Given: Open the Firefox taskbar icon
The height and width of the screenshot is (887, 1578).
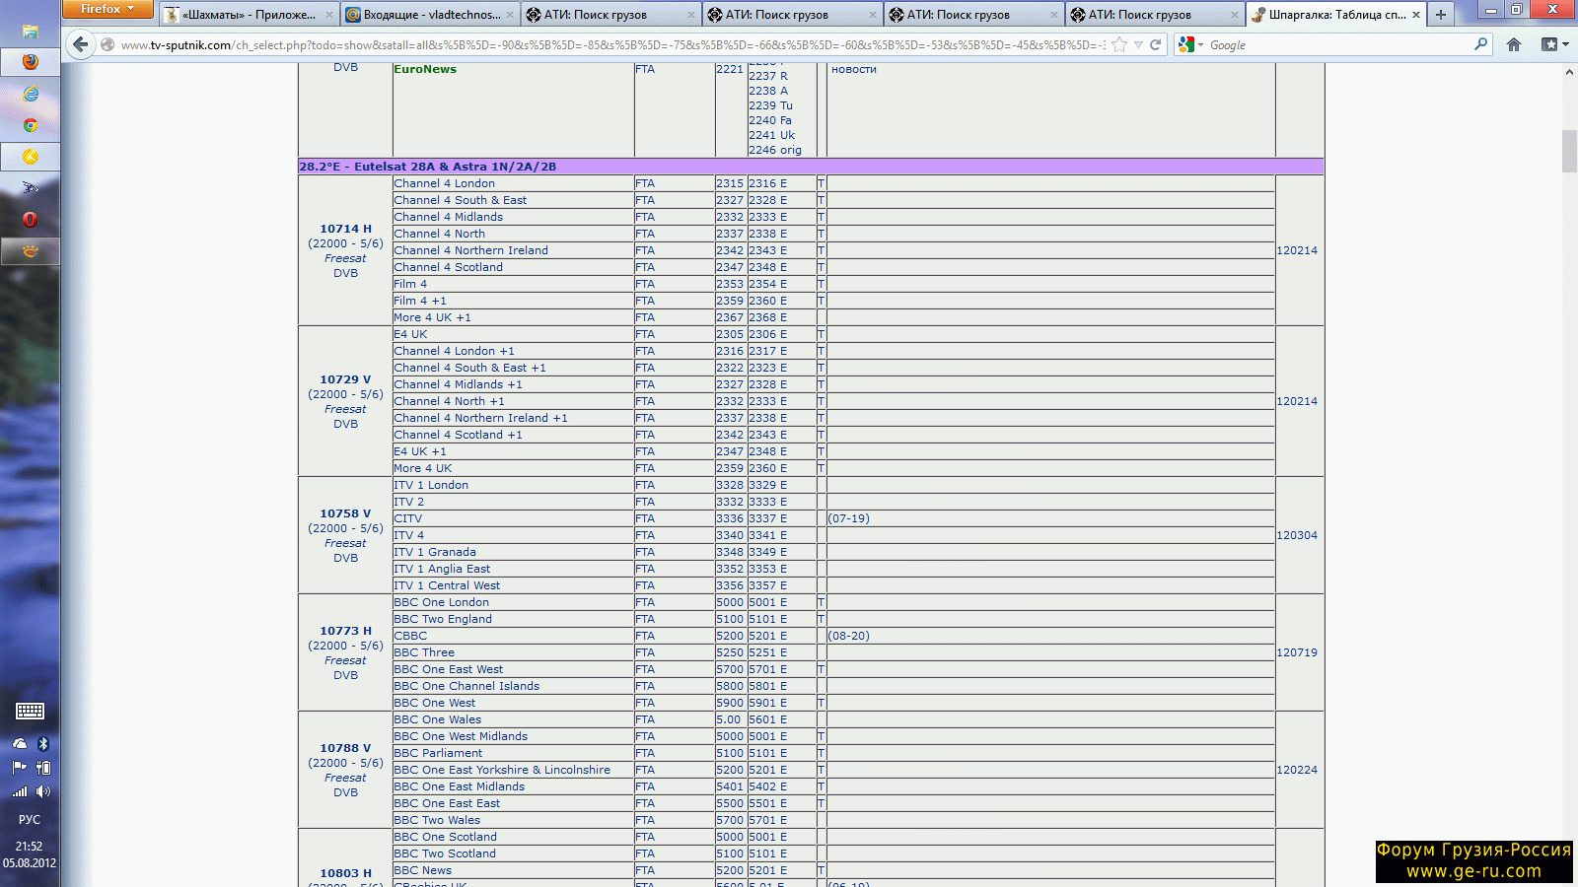Looking at the screenshot, I should click(x=30, y=62).
